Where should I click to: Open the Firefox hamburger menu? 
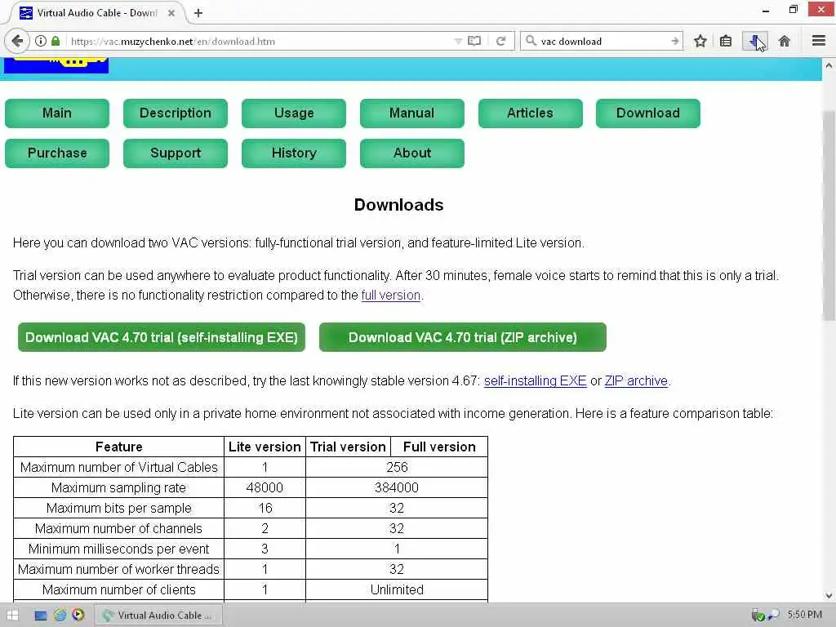click(x=819, y=41)
